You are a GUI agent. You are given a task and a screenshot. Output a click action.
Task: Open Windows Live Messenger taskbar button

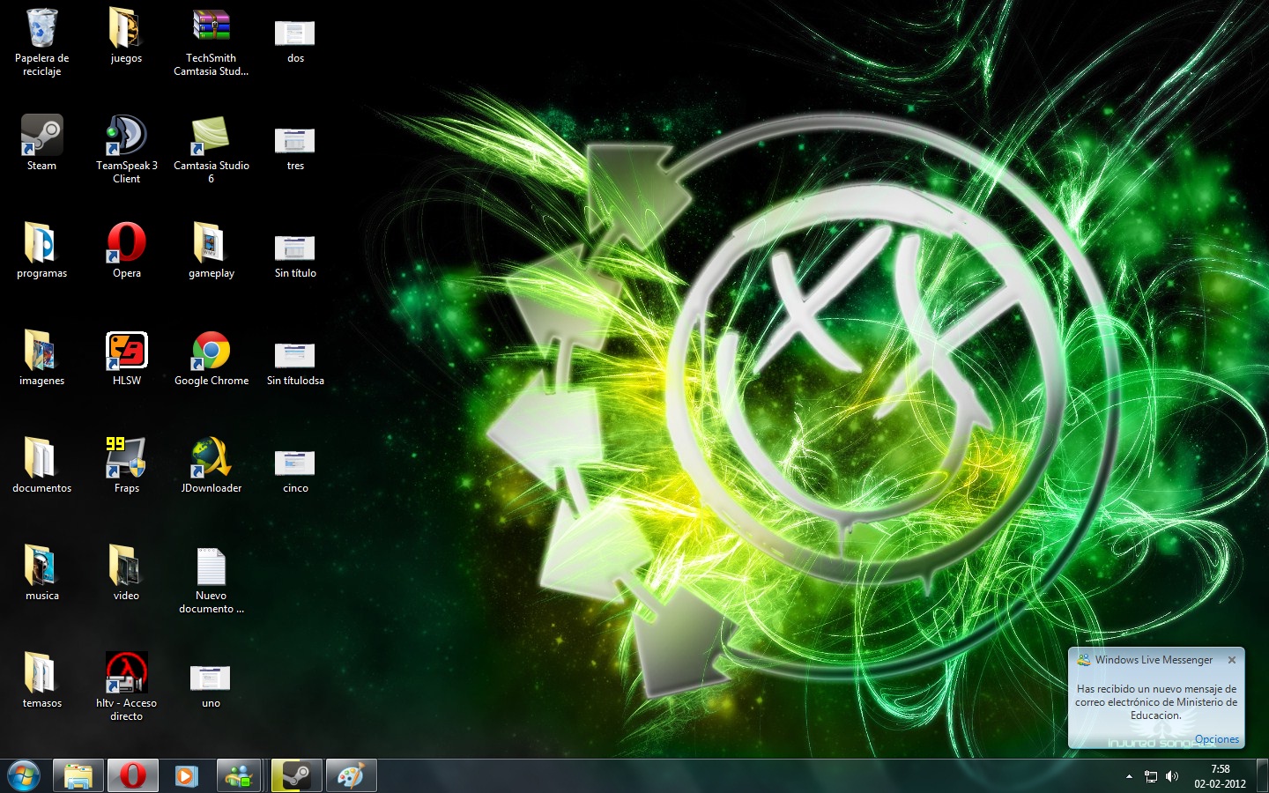239,776
